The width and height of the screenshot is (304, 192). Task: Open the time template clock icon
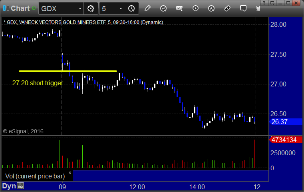(x=131, y=8)
